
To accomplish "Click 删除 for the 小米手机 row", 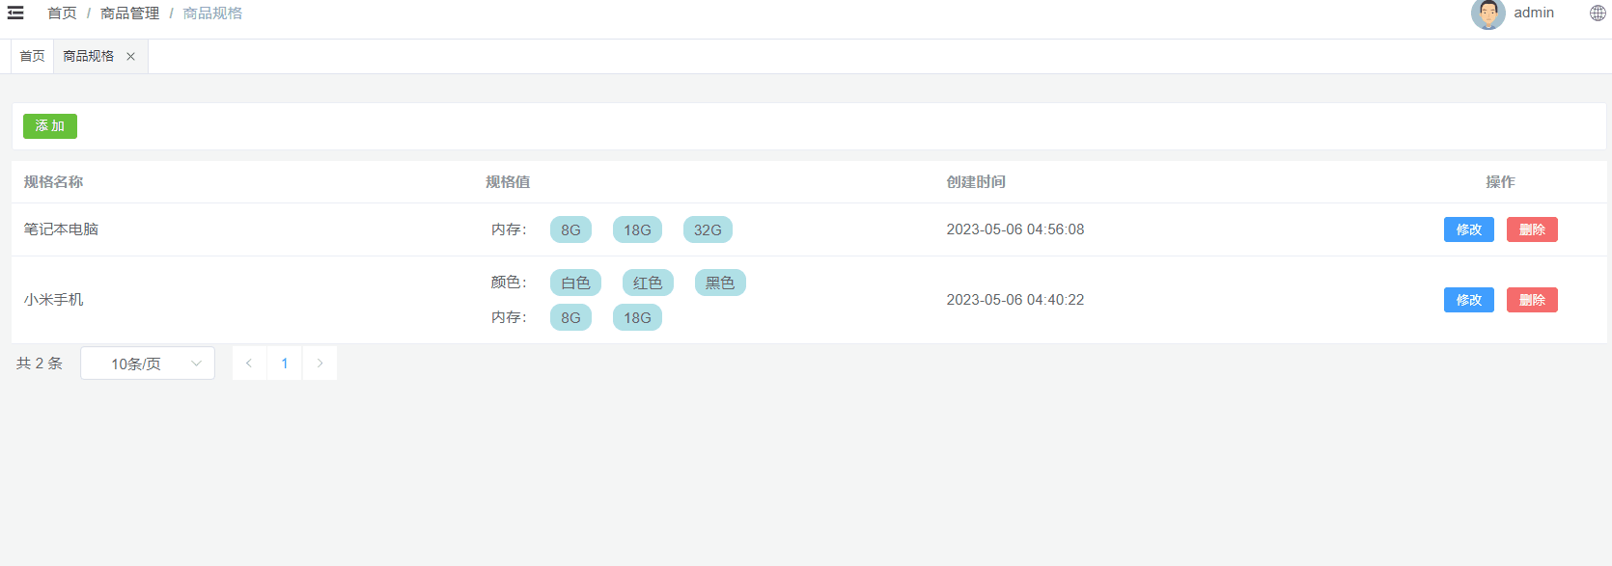I will [1532, 300].
